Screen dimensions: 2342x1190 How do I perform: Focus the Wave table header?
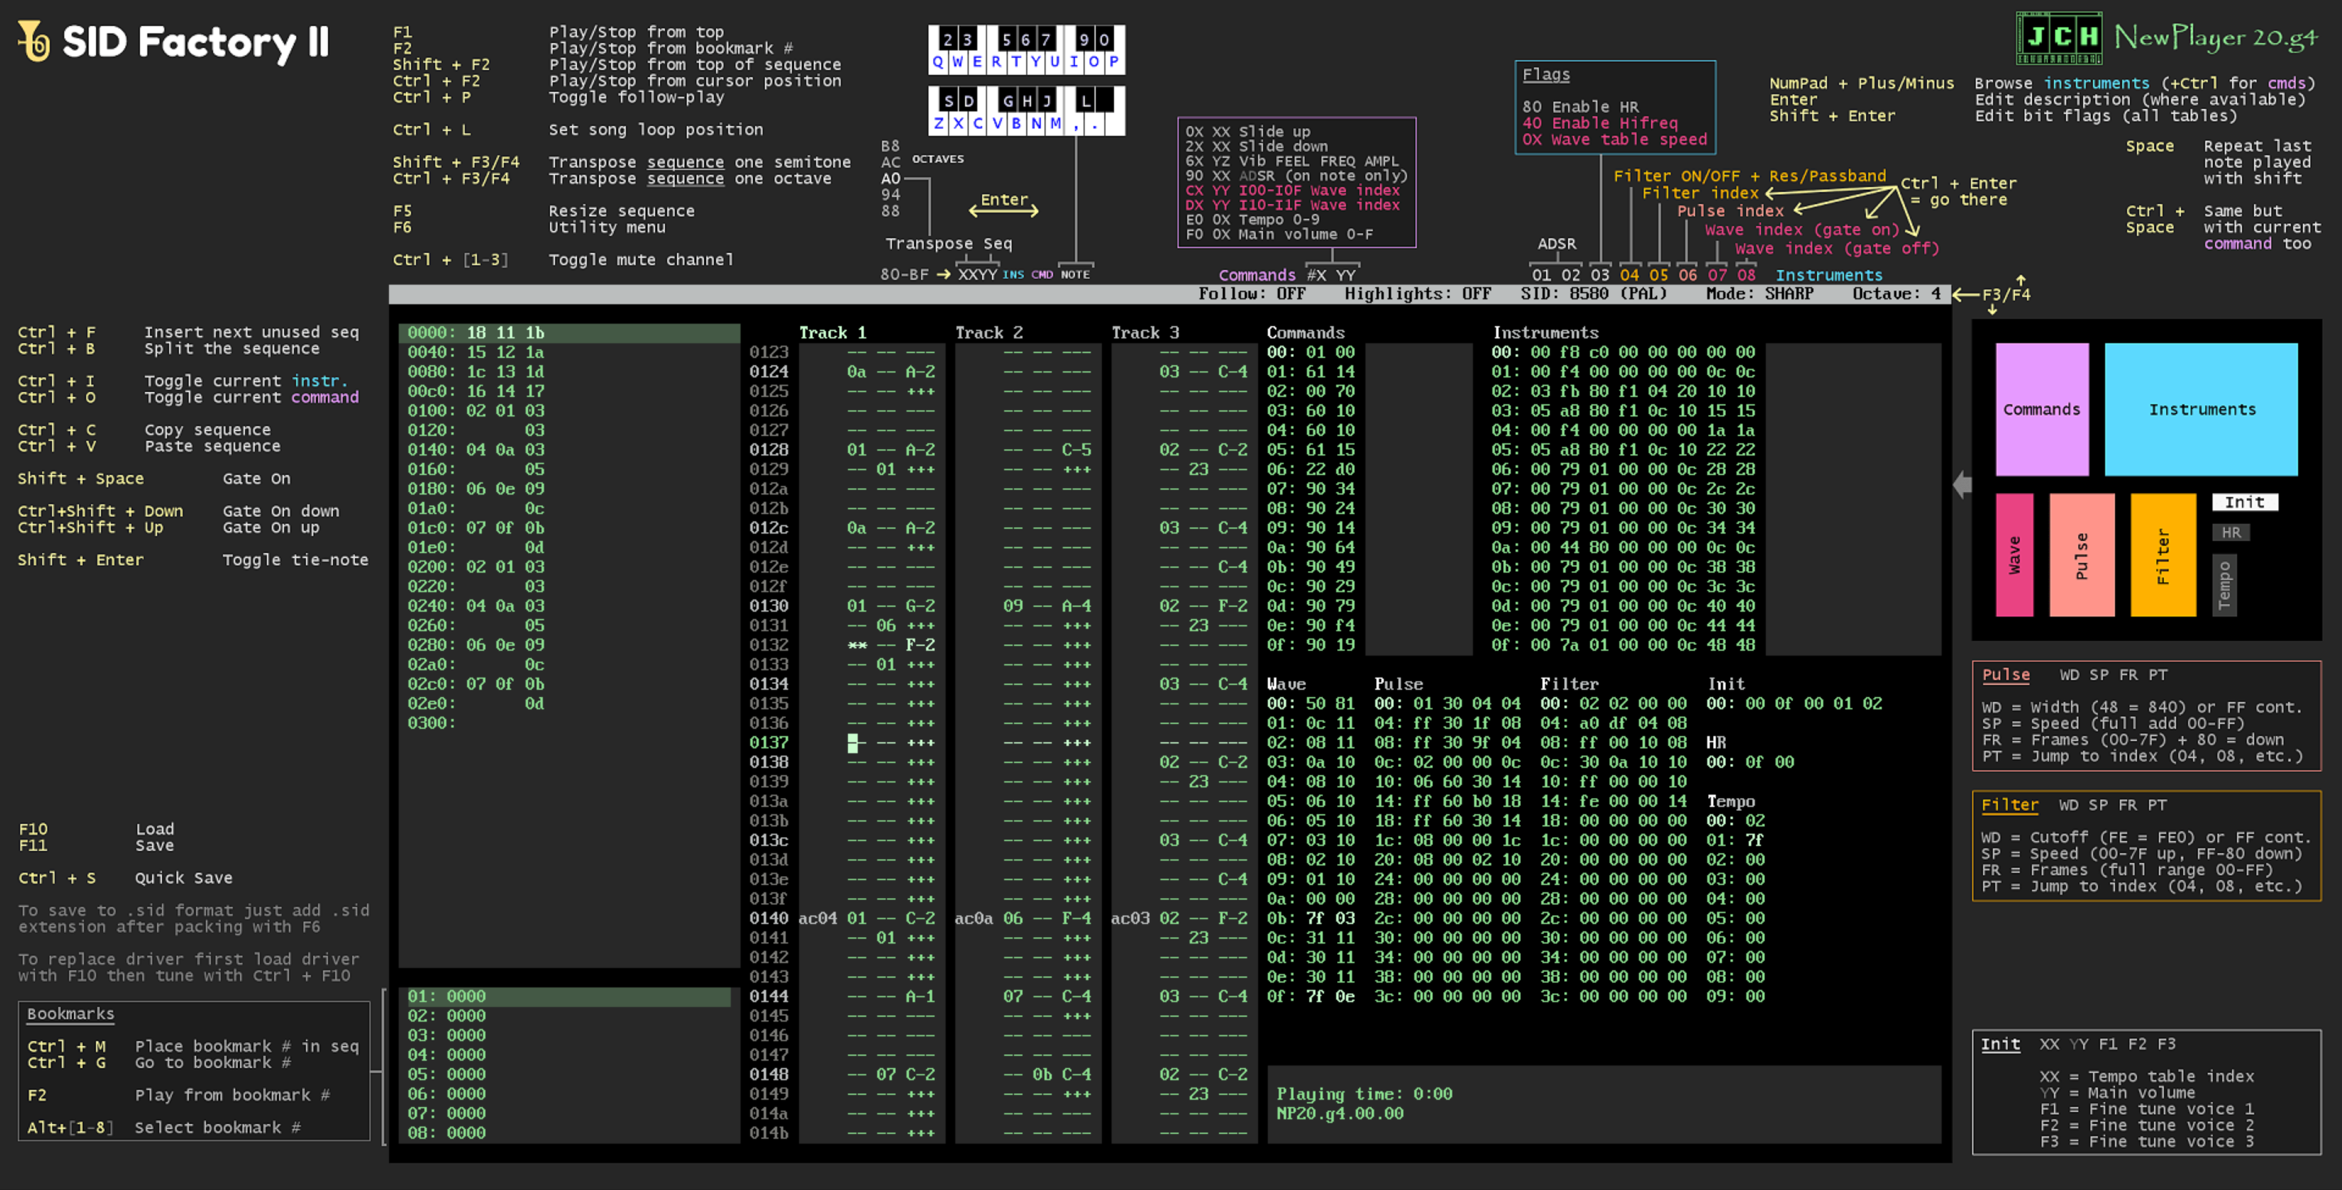(x=1286, y=683)
